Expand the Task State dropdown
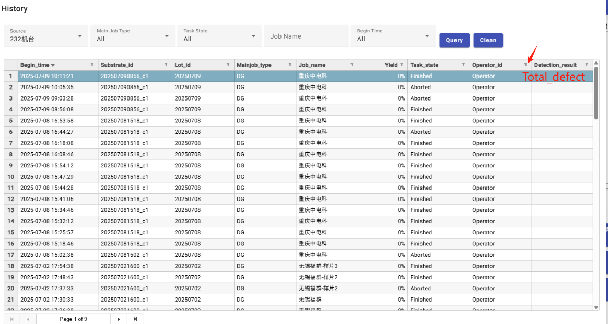Image resolution: width=608 pixels, height=324 pixels. [x=220, y=36]
